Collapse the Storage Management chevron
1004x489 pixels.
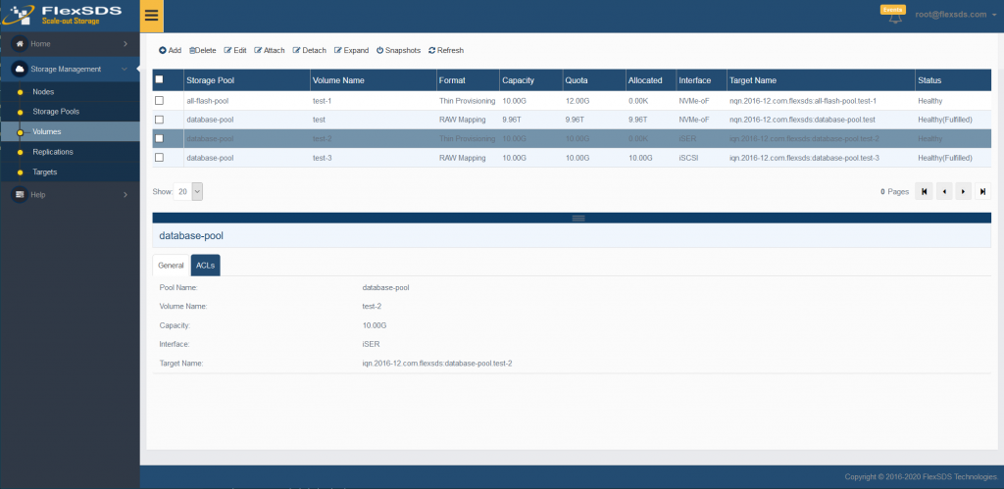click(x=125, y=69)
